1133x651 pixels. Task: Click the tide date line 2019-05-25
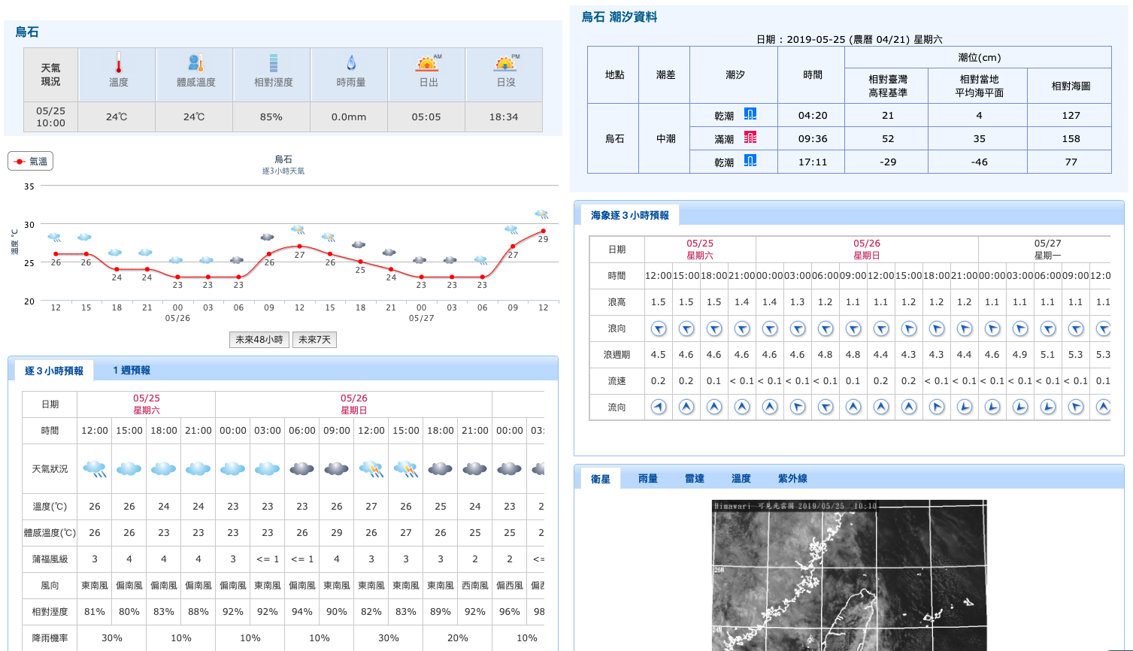click(x=850, y=39)
